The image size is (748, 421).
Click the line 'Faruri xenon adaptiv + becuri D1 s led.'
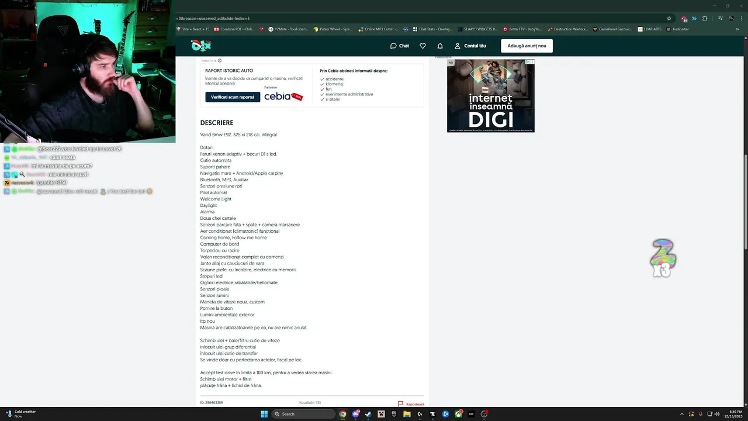coord(238,154)
